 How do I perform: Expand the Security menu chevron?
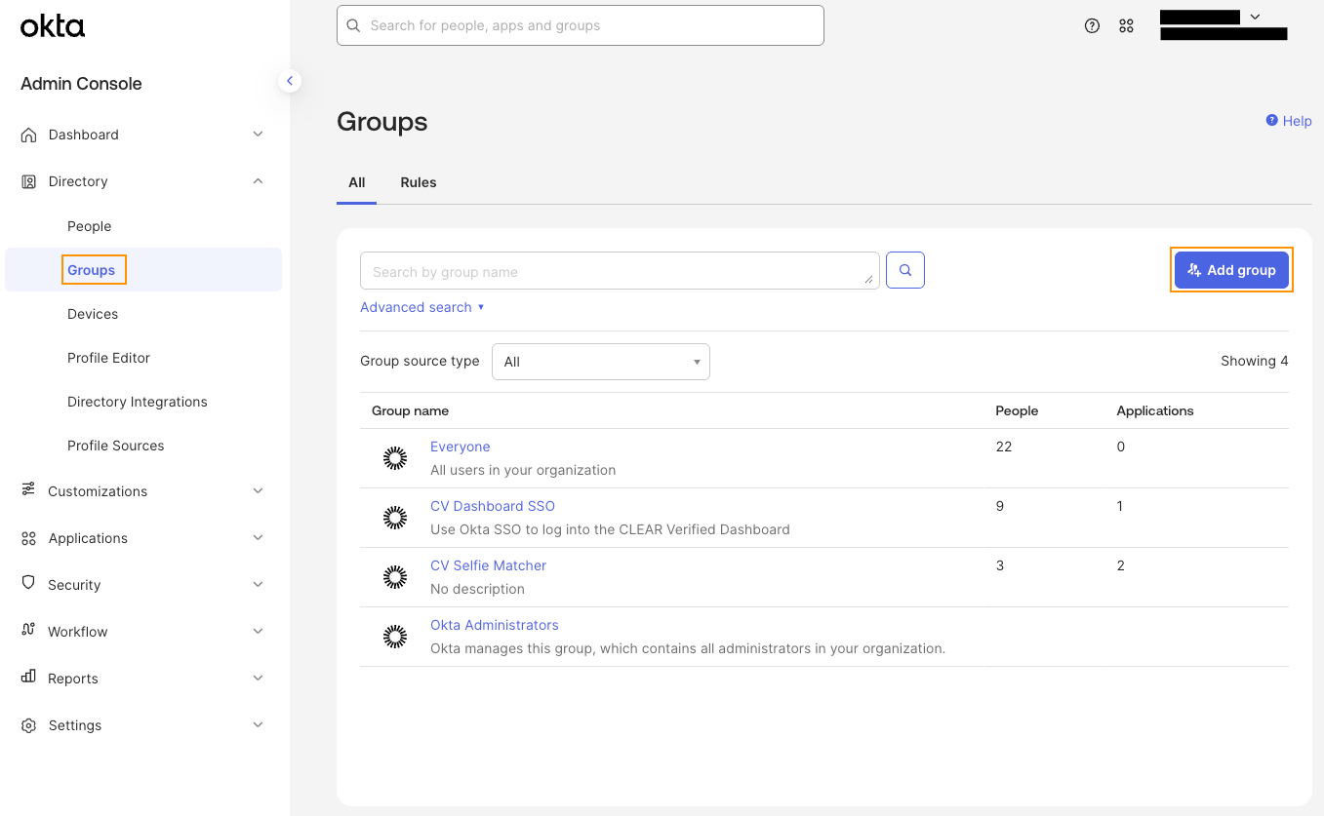point(258,585)
